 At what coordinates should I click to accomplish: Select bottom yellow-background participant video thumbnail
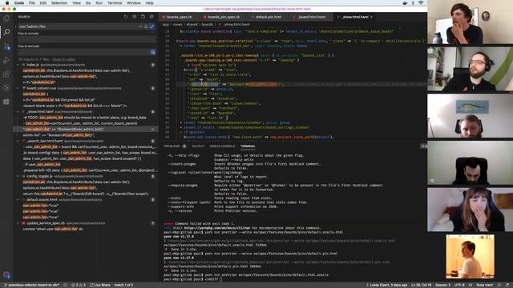click(x=471, y=256)
